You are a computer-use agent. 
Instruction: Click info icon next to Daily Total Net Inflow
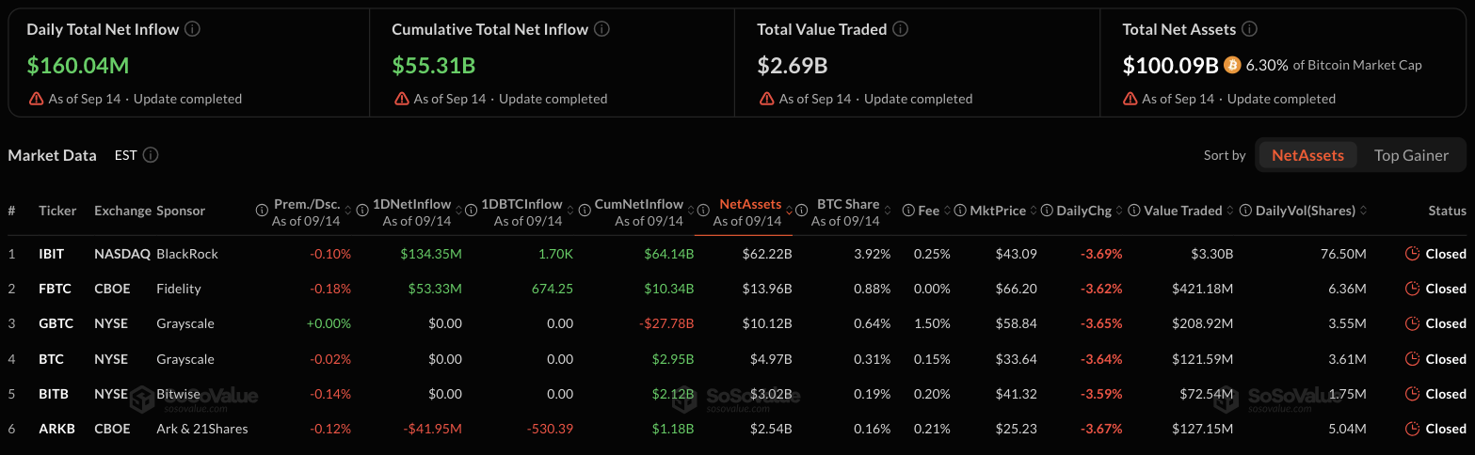click(x=193, y=29)
